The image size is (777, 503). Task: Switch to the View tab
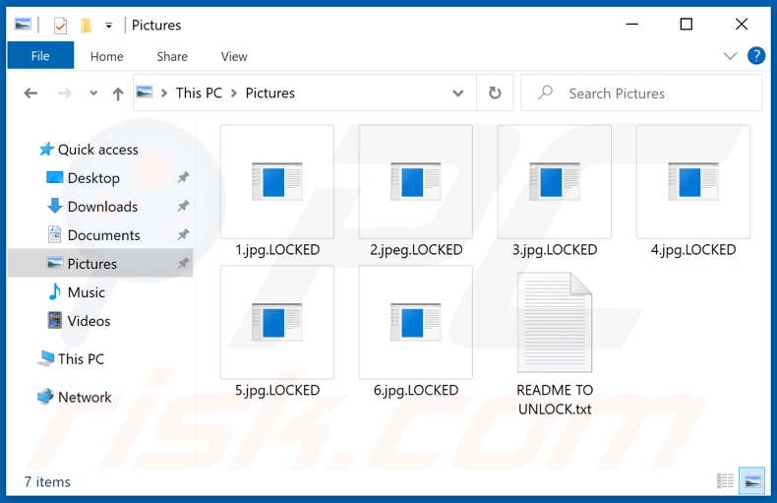click(x=234, y=56)
